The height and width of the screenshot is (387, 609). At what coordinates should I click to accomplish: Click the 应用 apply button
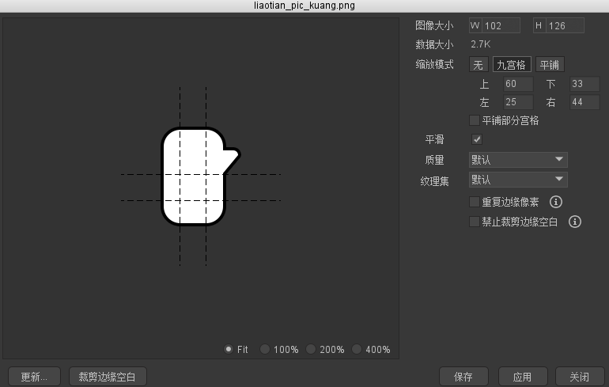(523, 377)
